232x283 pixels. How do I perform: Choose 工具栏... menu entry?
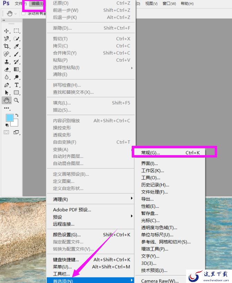91,274
